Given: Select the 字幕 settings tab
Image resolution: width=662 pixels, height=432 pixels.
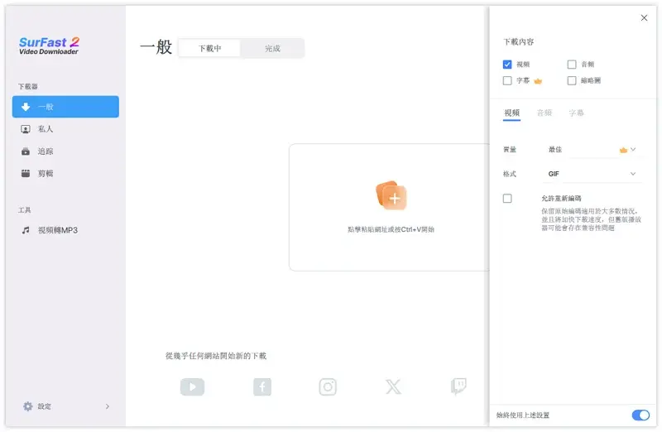Looking at the screenshot, I should pyautogui.click(x=575, y=113).
